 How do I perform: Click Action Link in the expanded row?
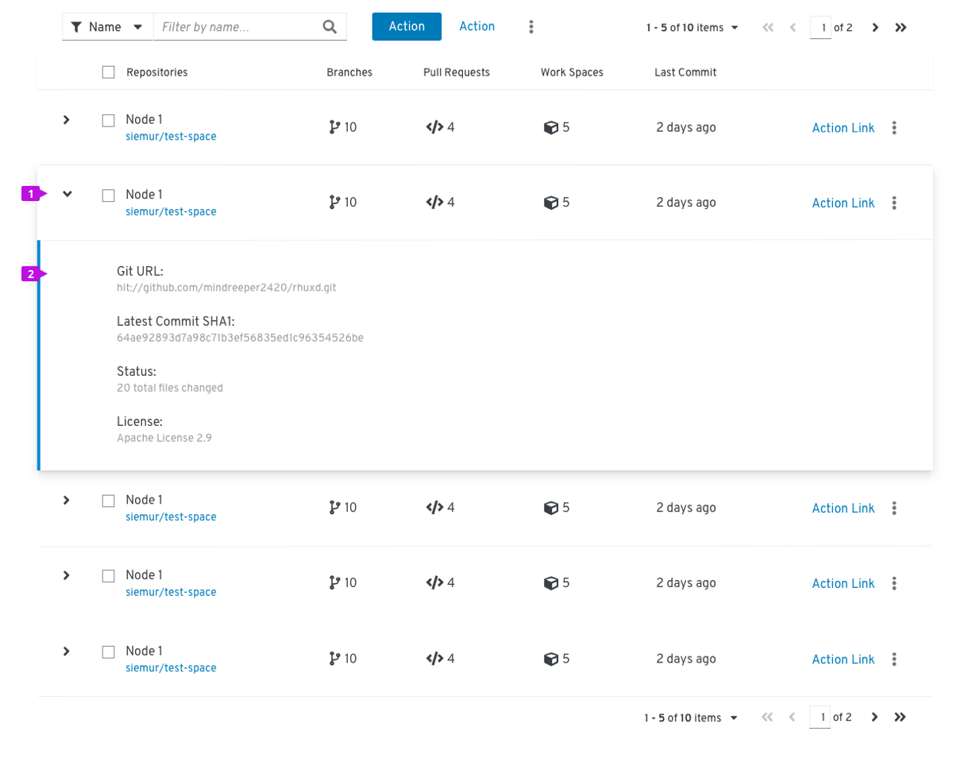point(843,203)
